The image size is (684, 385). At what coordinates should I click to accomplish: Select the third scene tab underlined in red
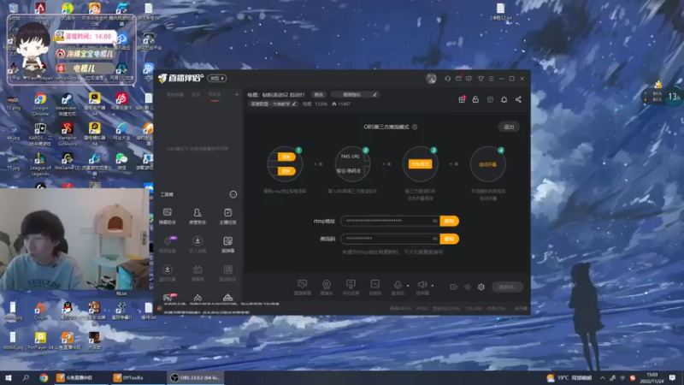(215, 95)
